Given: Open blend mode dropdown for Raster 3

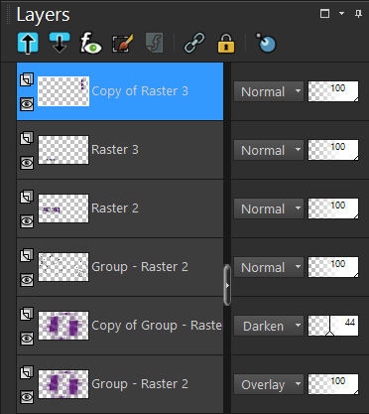Looking at the screenshot, I should click(x=269, y=150).
